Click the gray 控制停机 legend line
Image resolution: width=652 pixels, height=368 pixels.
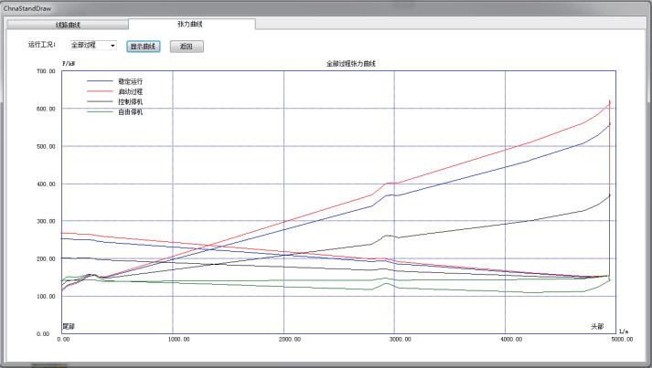(100, 101)
